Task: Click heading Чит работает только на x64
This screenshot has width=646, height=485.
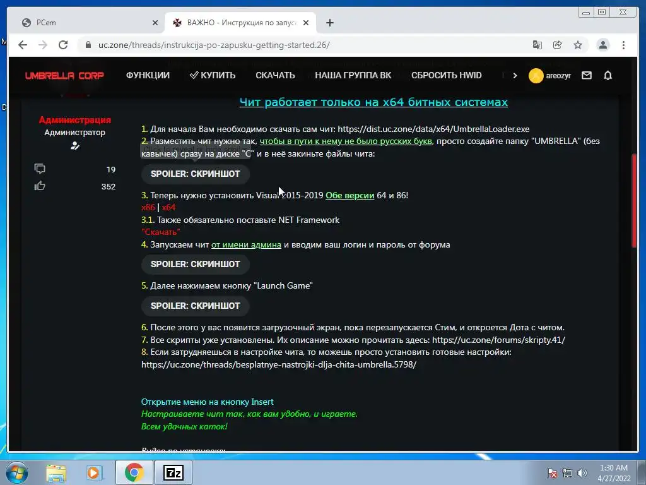Action: tap(373, 102)
